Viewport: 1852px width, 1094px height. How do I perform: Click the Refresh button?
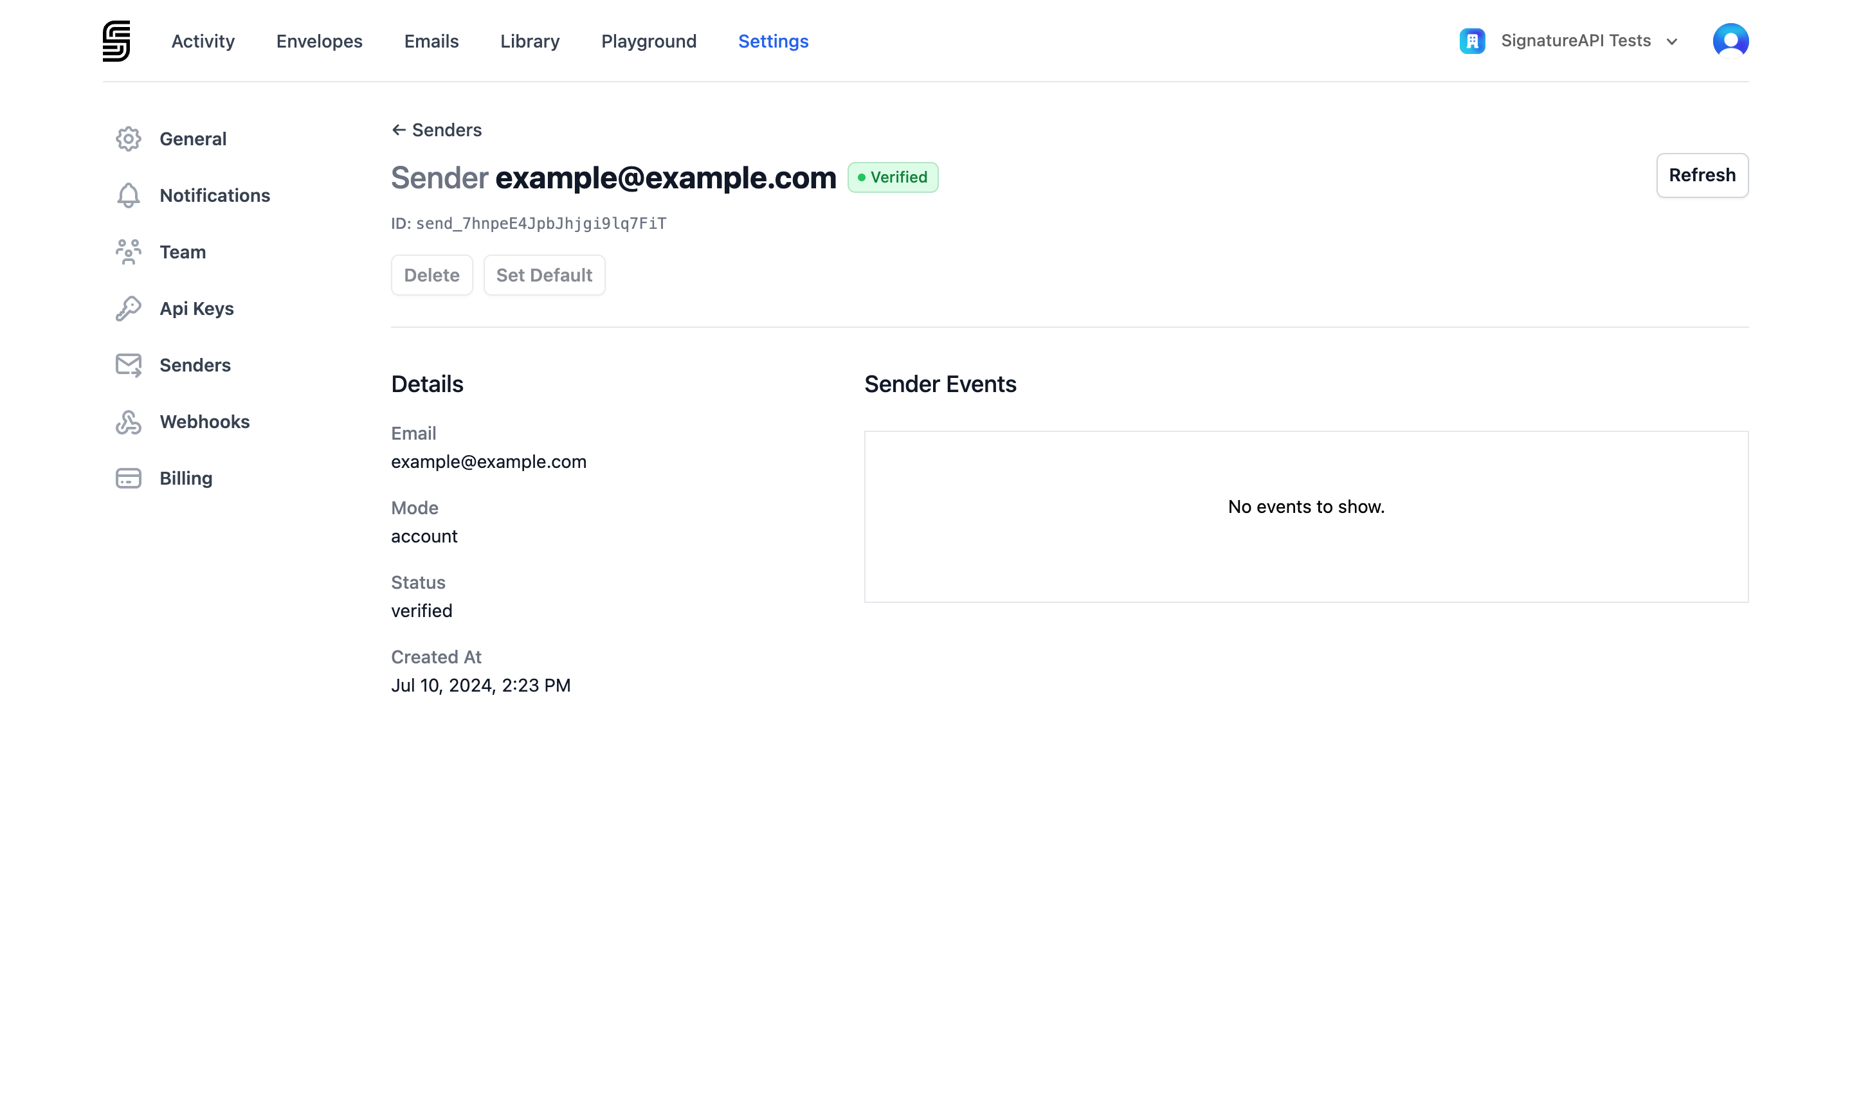pyautogui.click(x=1702, y=175)
